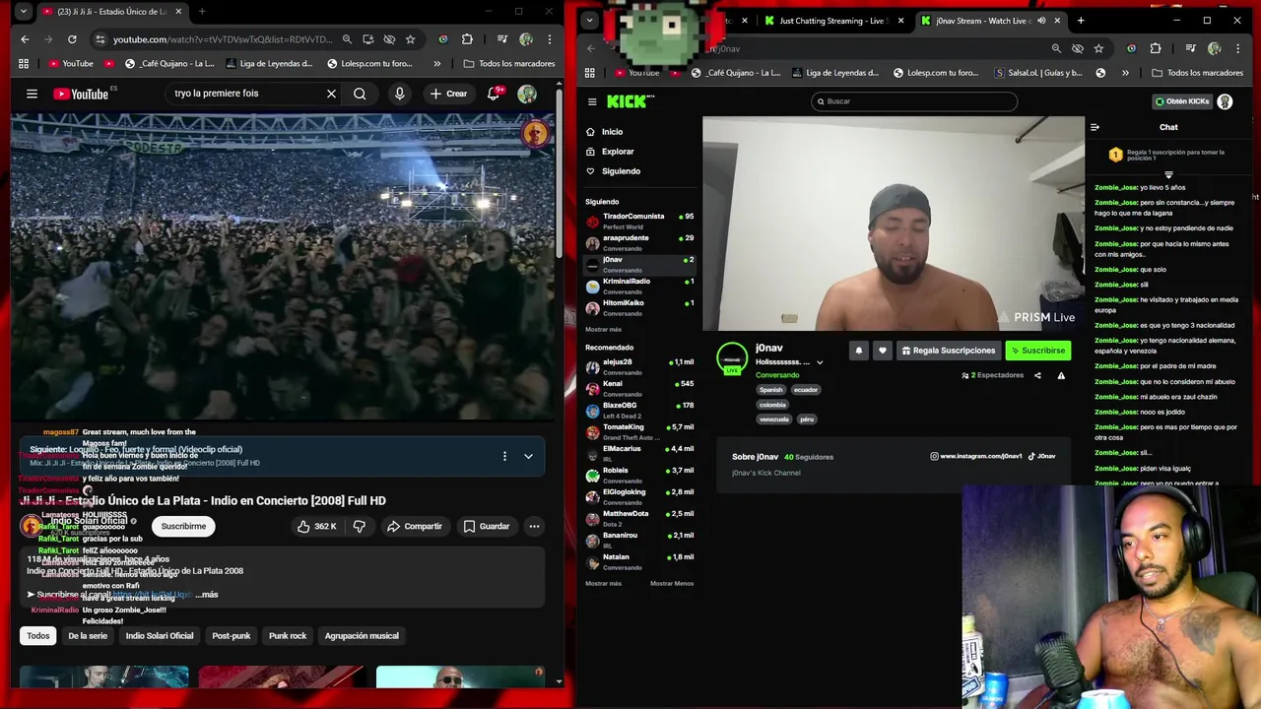Share the j0nav stream
The image size is (1261, 709).
(x=1037, y=375)
